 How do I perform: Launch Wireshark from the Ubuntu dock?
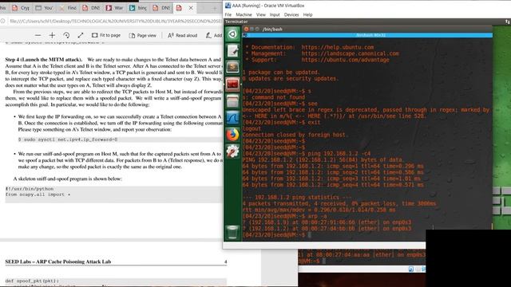pyautogui.click(x=232, y=118)
